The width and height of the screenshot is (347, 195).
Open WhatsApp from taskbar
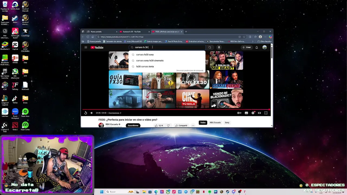[192, 192]
